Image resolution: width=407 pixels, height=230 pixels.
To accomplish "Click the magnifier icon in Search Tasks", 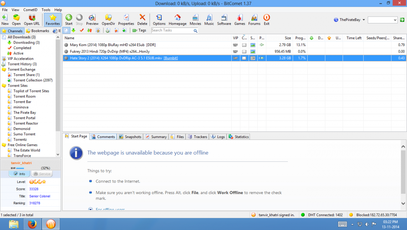I will pyautogui.click(x=195, y=31).
